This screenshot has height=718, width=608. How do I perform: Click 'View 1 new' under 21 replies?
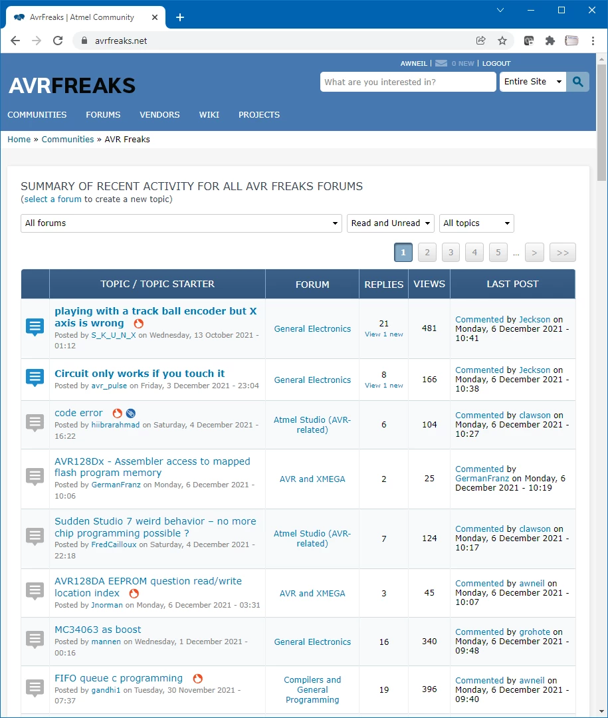point(383,334)
